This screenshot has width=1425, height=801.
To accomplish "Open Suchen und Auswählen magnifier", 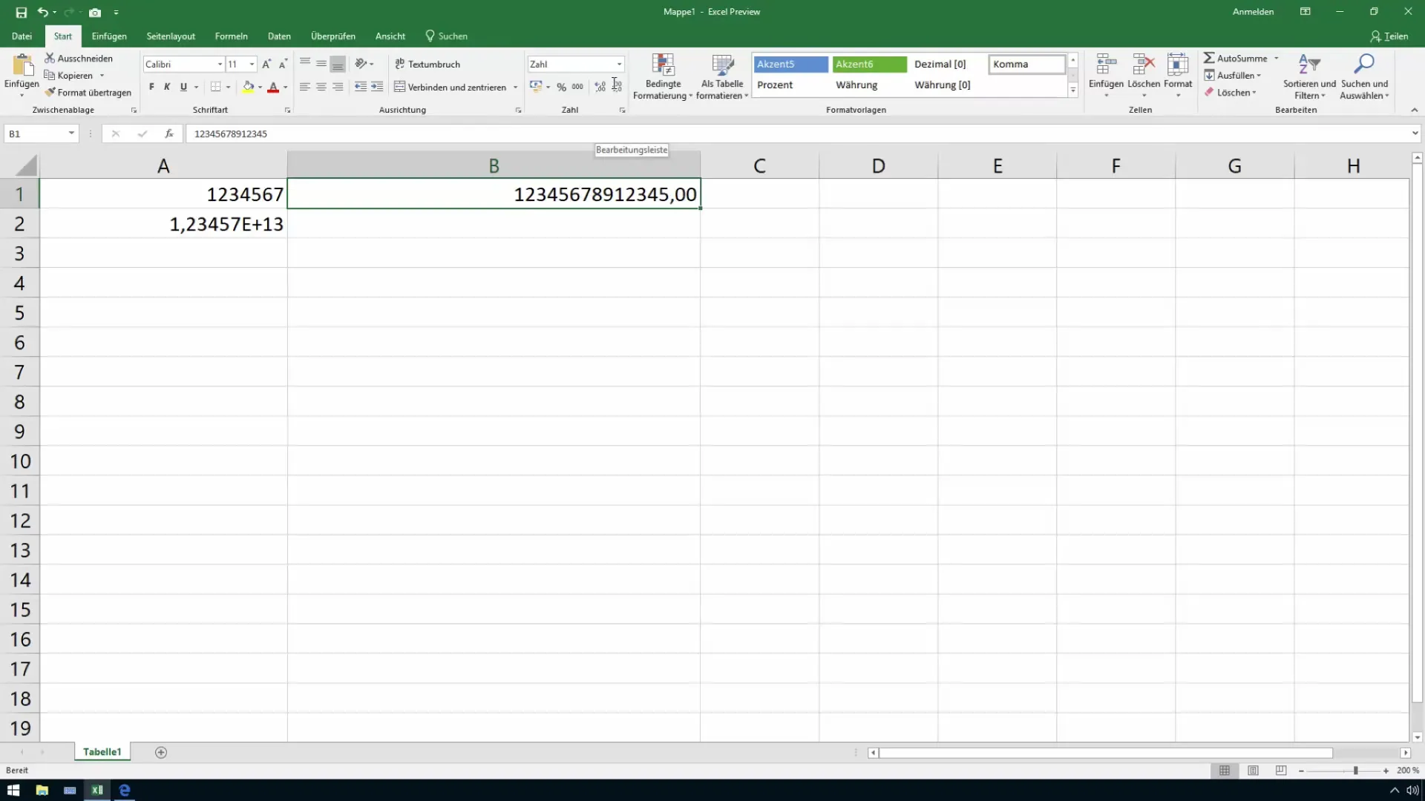I will coord(1364,76).
